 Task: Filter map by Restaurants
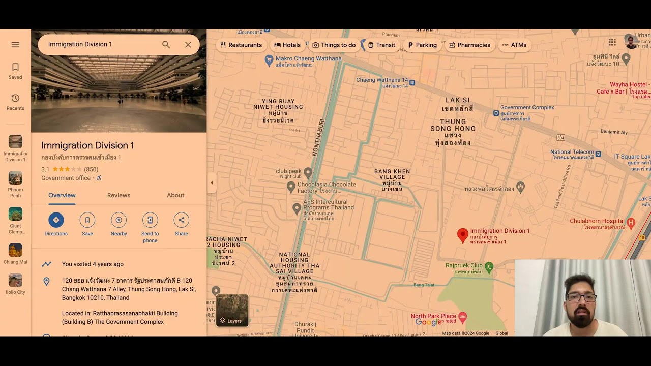tap(241, 45)
